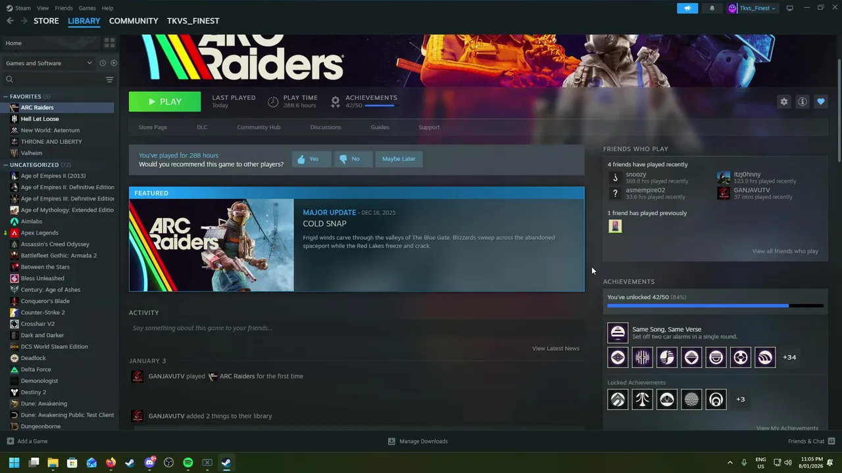Screen dimensions: 842x473
Task: Open game settings gear icon
Action: point(783,102)
